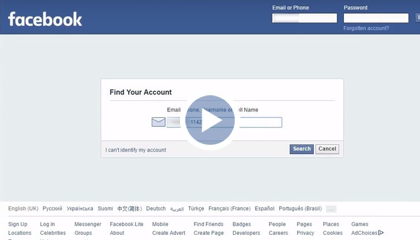
Task: Open About footer link
Action: coord(117,233)
